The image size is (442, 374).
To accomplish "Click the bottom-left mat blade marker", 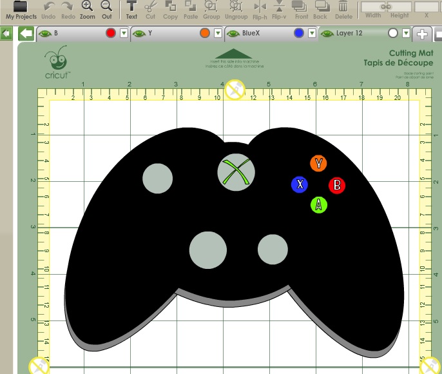I will 39,366.
